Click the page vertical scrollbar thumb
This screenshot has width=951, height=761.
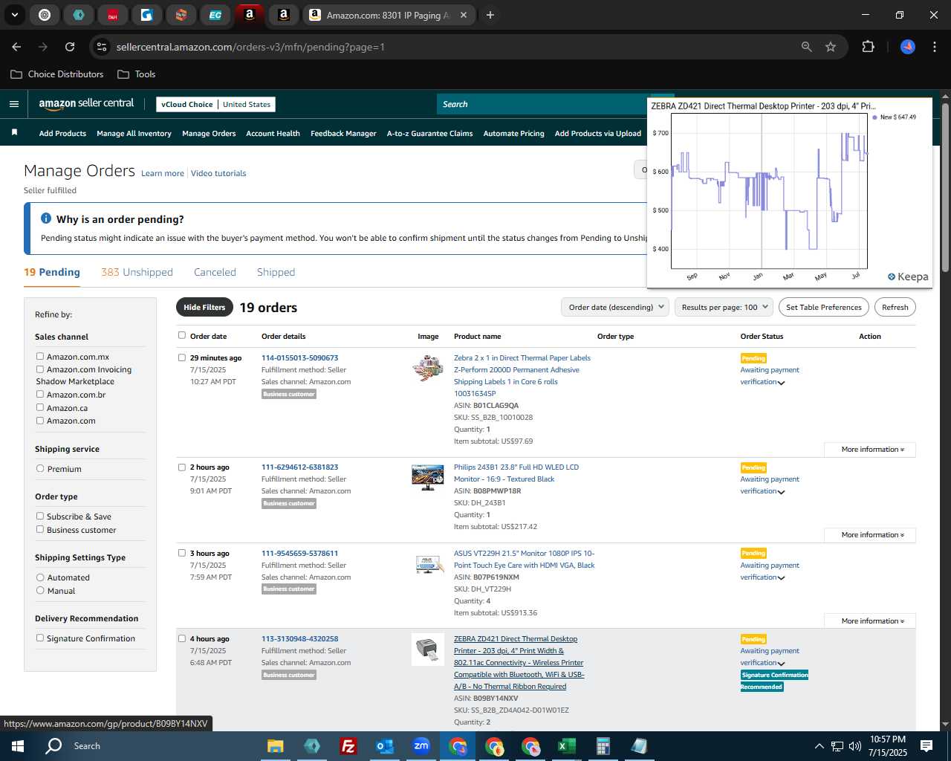pyautogui.click(x=945, y=187)
